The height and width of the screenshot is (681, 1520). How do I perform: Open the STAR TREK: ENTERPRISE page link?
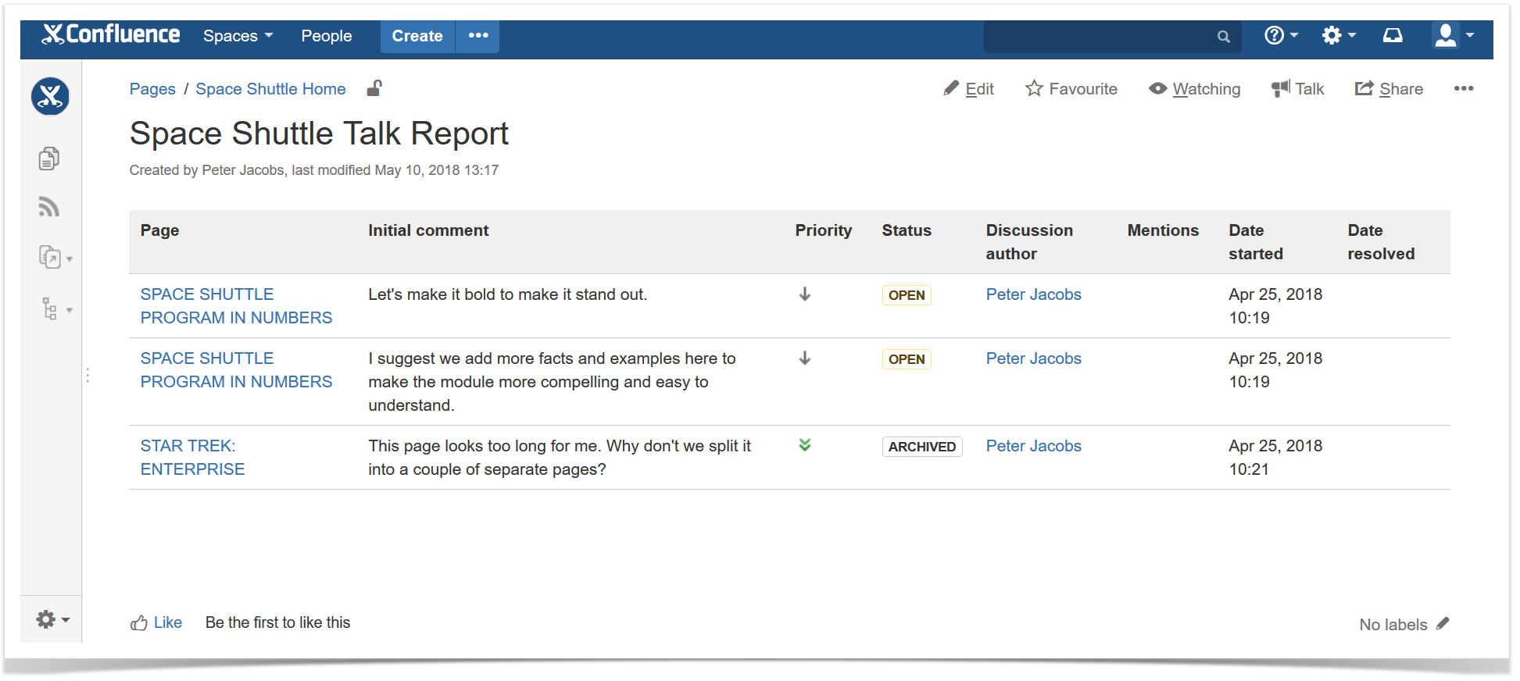click(x=192, y=458)
